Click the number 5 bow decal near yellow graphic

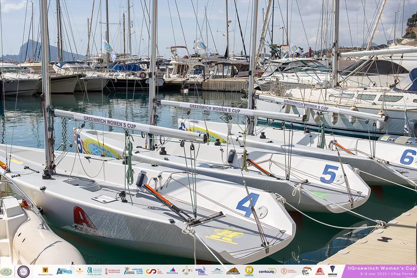pos(79,143)
